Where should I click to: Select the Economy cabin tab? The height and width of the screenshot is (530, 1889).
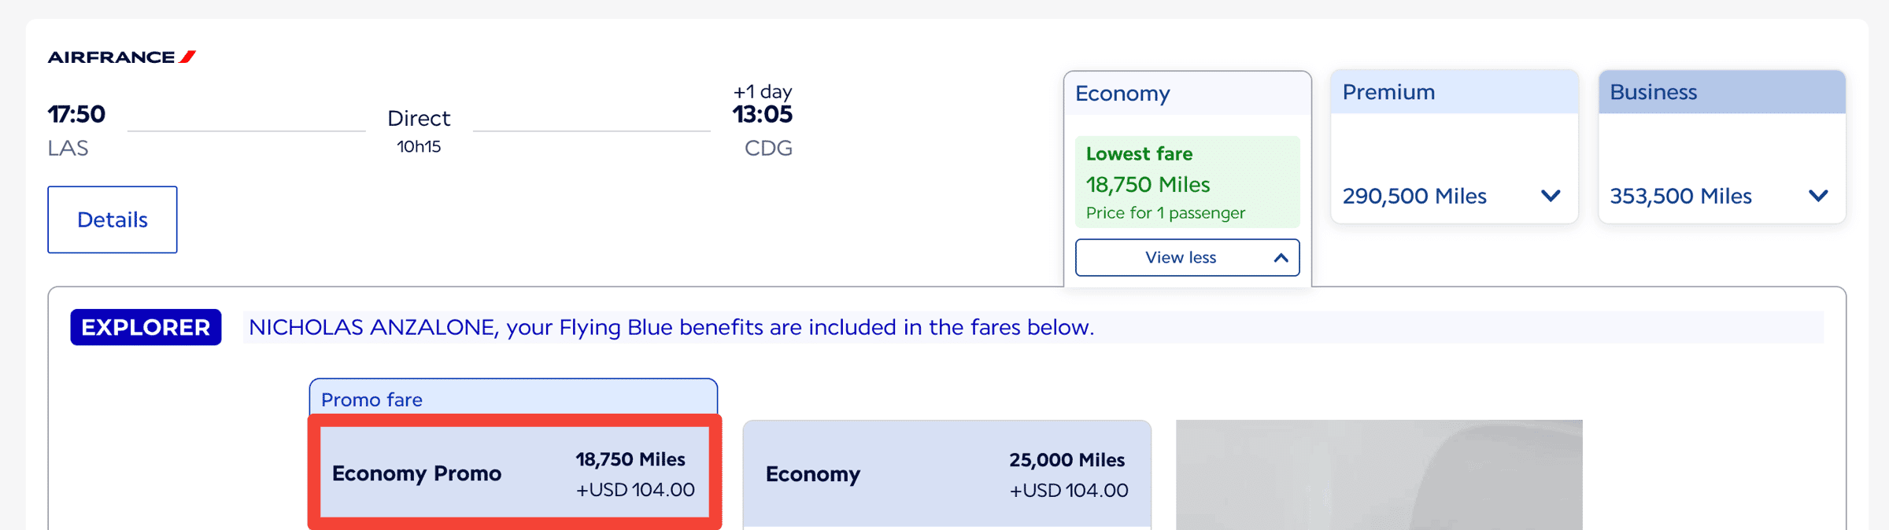click(x=1122, y=94)
